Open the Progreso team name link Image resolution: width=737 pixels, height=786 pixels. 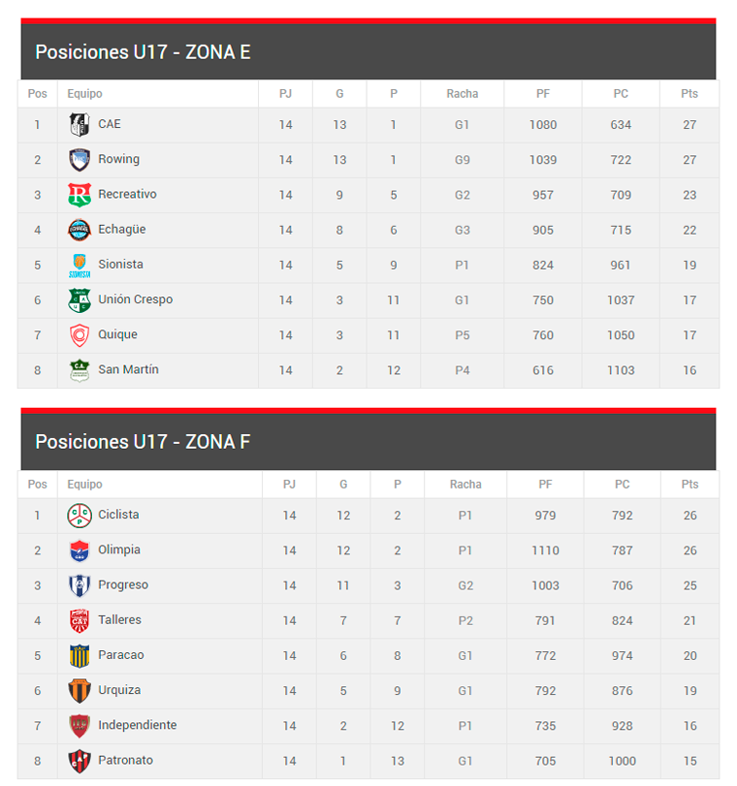click(x=123, y=585)
